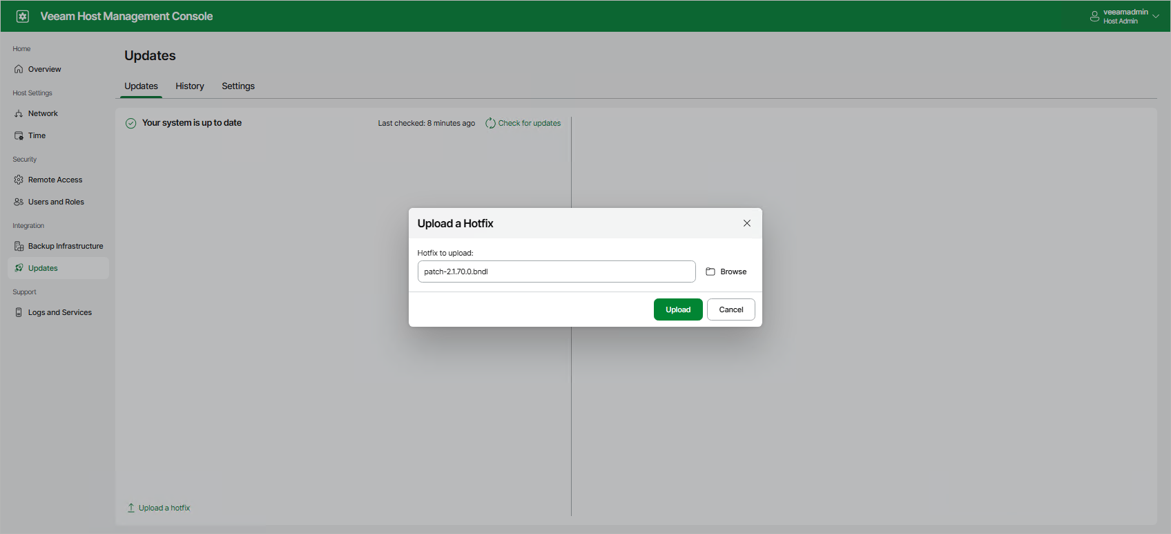Click the user profile avatar icon
This screenshot has width=1171, height=534.
tap(1094, 17)
